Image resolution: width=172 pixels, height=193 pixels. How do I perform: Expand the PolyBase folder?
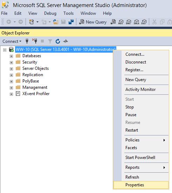point(11,81)
